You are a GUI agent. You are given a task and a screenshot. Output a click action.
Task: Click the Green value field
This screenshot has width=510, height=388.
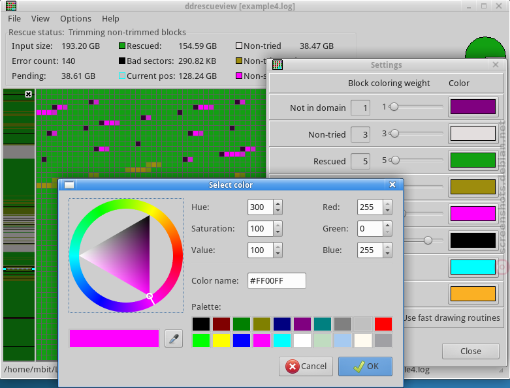tap(370, 229)
